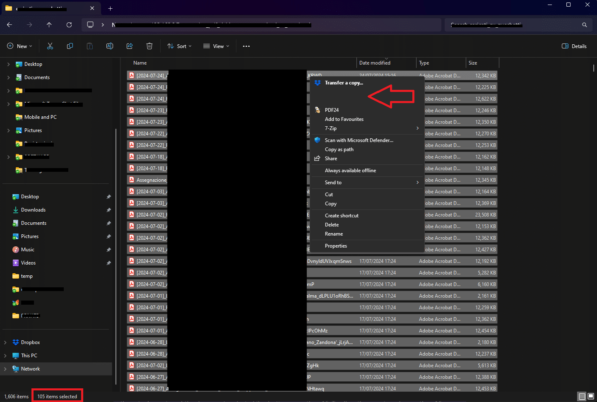The width and height of the screenshot is (597, 402).
Task: Sort by Date modified column header
Action: coord(375,63)
